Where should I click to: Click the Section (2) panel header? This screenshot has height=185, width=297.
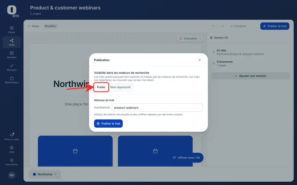click(x=219, y=38)
